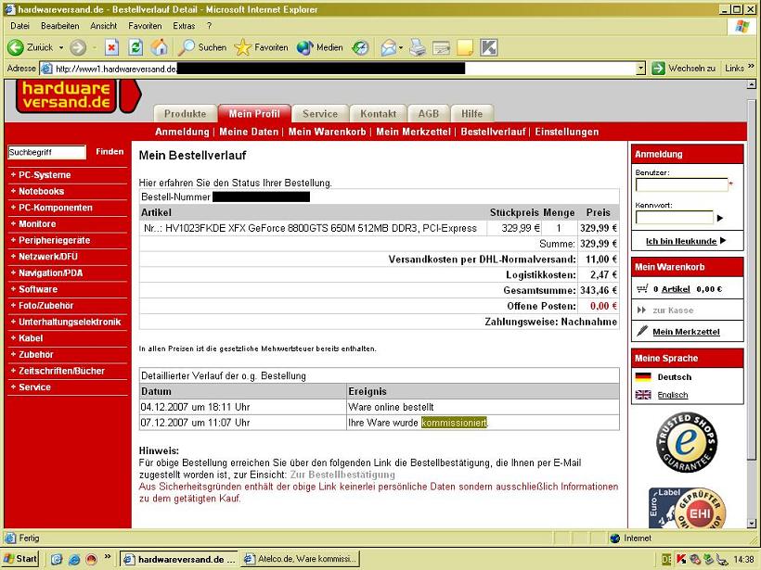Click the Benutzer input field
The width and height of the screenshot is (761, 570).
pos(682,185)
